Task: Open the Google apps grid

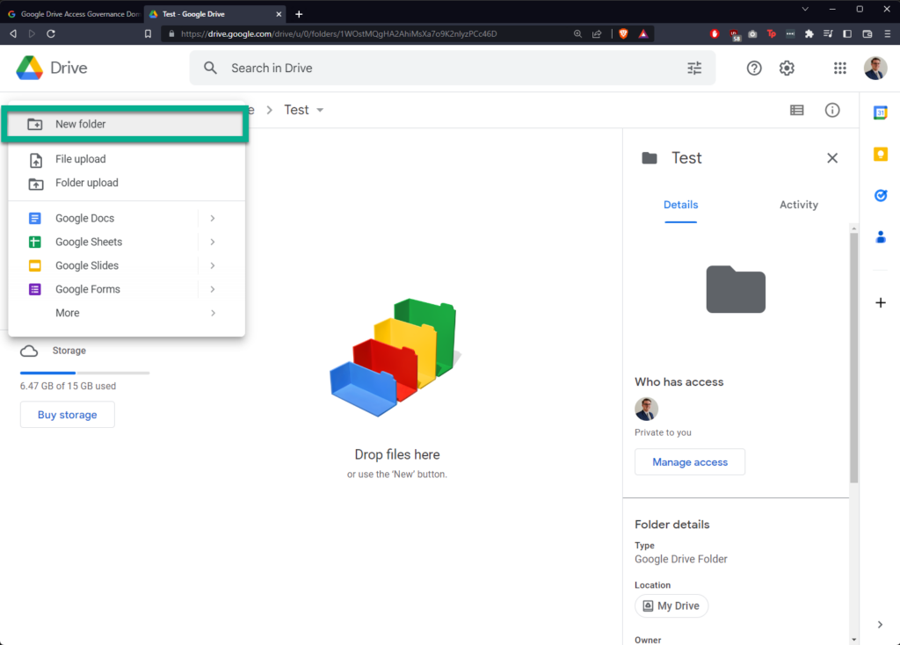Action: pyautogui.click(x=840, y=68)
